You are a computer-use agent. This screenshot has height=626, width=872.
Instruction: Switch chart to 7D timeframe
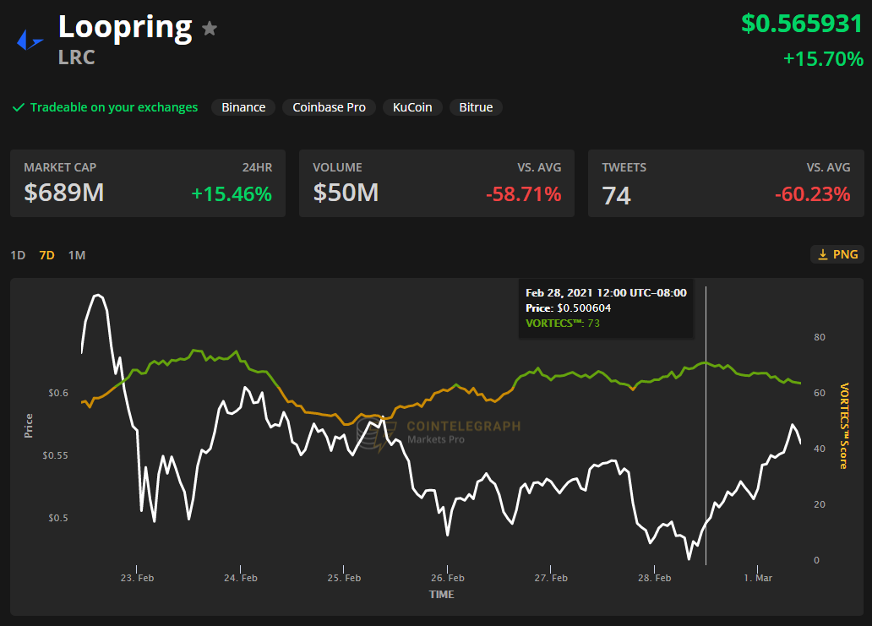coord(46,255)
